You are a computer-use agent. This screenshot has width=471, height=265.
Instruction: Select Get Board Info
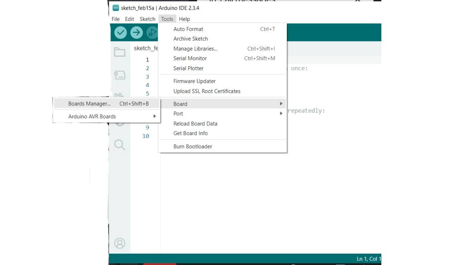click(x=222, y=133)
